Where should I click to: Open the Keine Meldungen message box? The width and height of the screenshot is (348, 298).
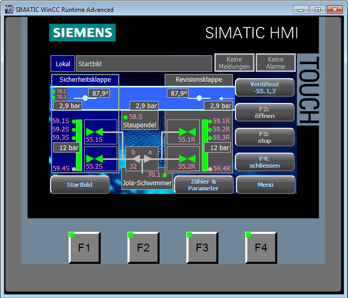[234, 63]
